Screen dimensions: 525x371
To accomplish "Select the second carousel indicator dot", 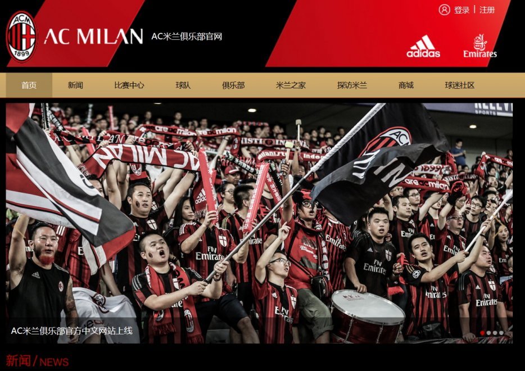I will 488,333.
